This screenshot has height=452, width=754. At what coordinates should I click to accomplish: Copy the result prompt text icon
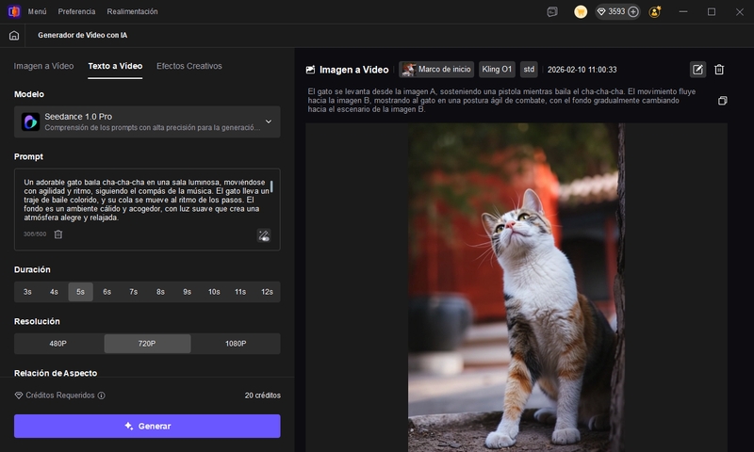tap(722, 101)
